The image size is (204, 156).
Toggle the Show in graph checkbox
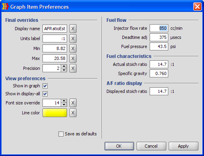tap(45, 86)
